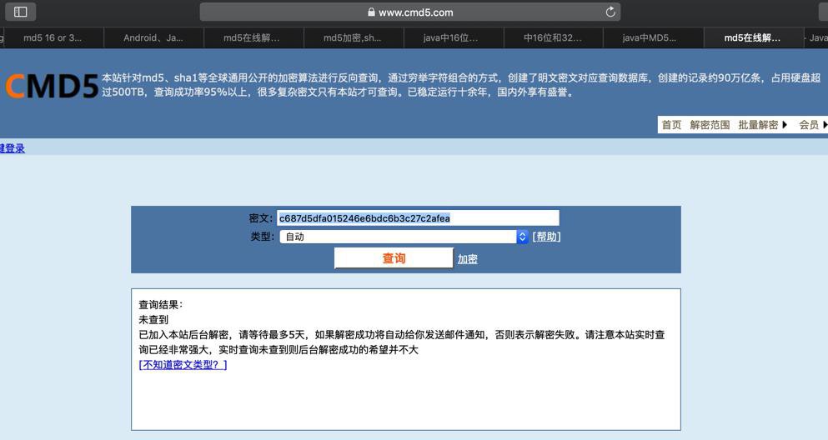
Task: Switch to the 'Android、Ja...' tab
Action: point(153,38)
